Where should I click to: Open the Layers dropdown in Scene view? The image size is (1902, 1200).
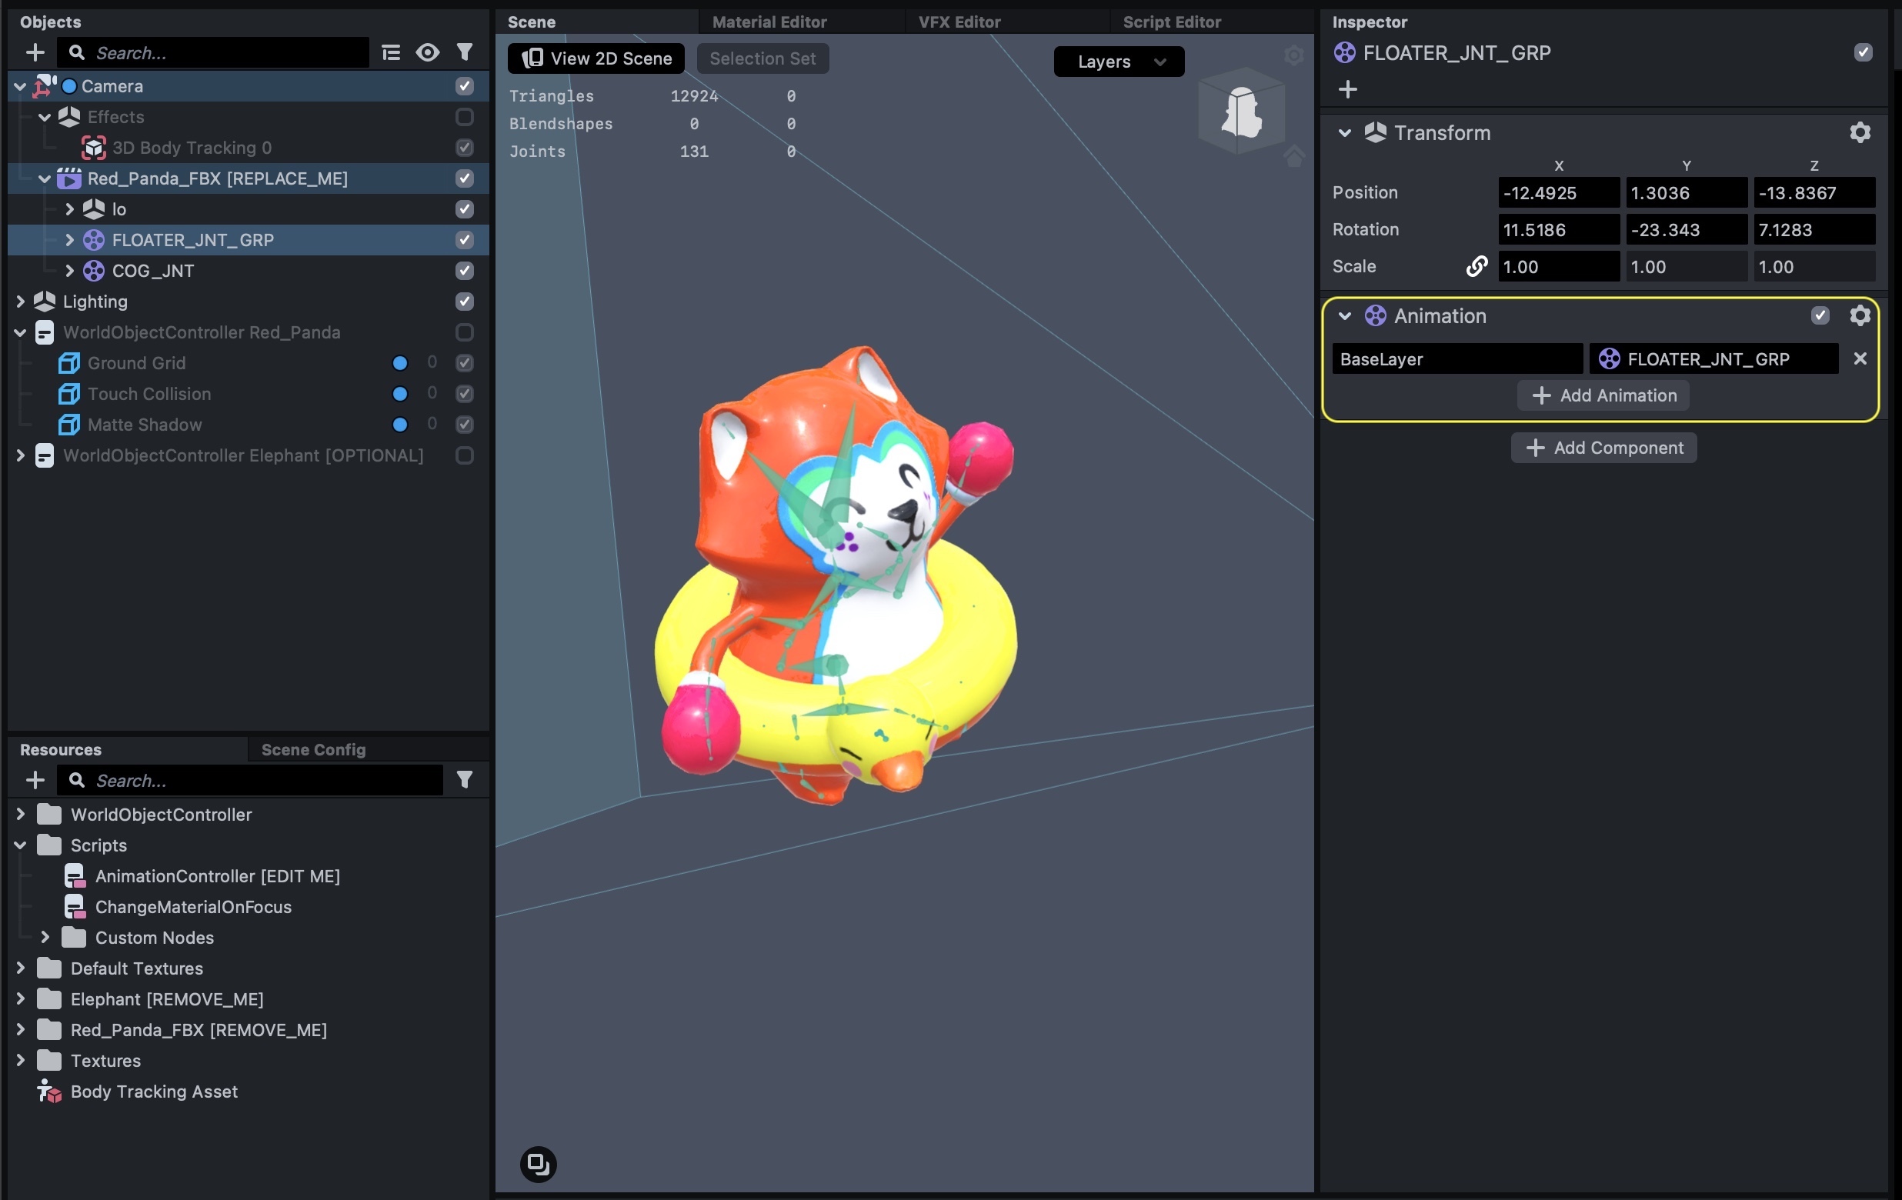tap(1119, 62)
